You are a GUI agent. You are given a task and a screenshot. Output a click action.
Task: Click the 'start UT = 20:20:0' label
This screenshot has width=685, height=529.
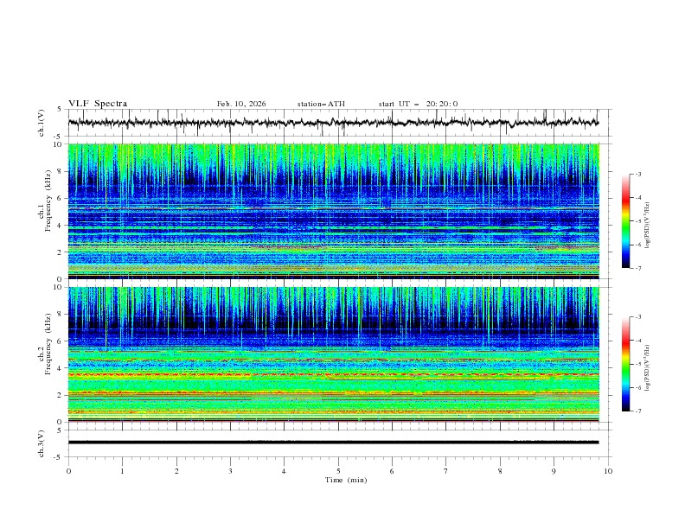tap(418, 104)
